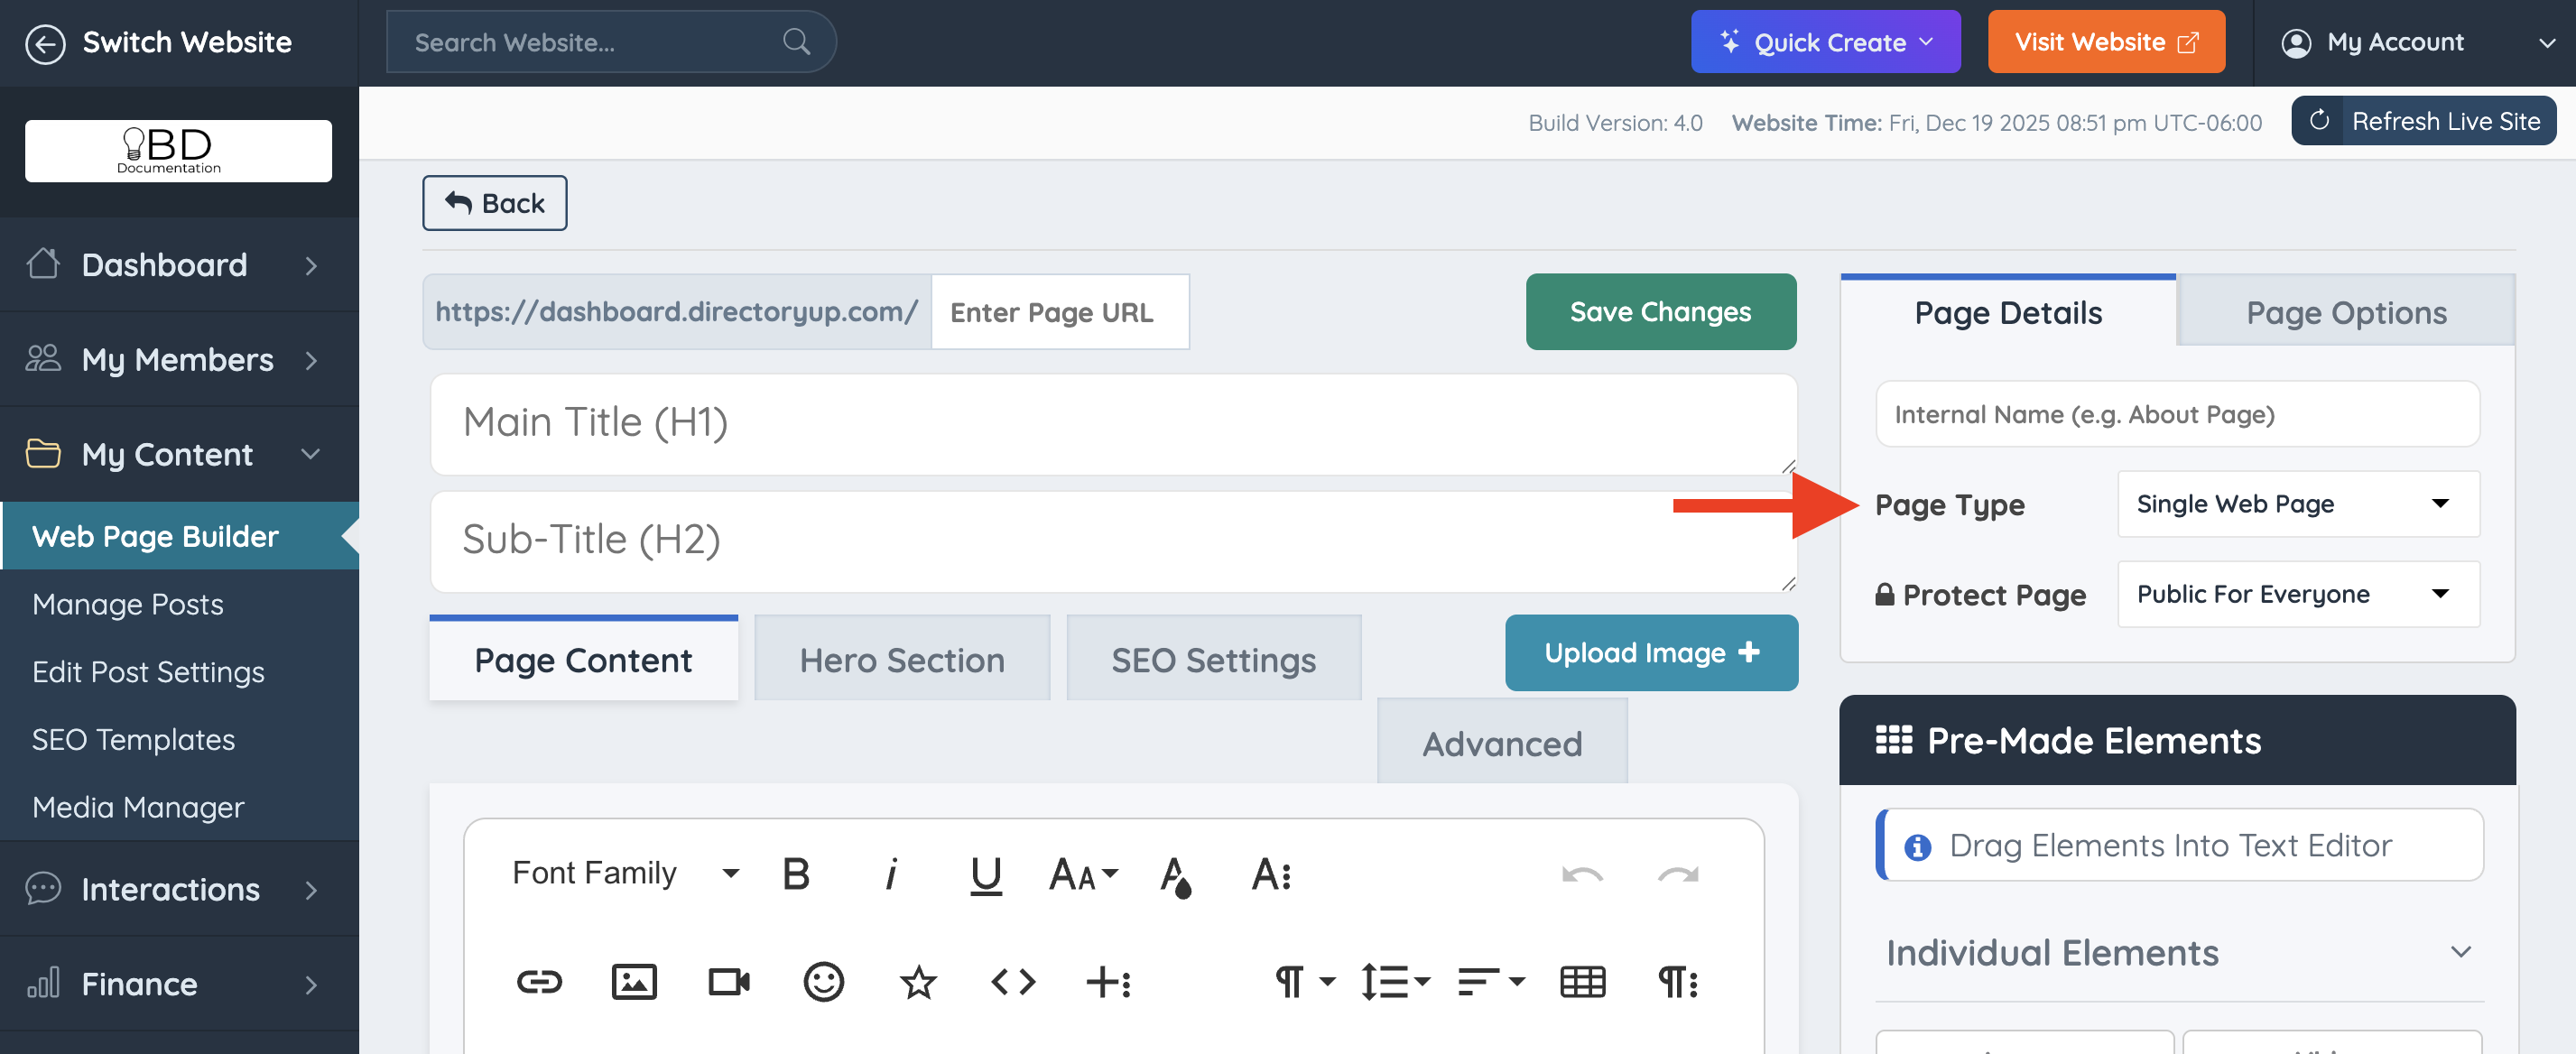Open the emoticons smiley icon
This screenshot has height=1054, width=2576.
pos(823,982)
